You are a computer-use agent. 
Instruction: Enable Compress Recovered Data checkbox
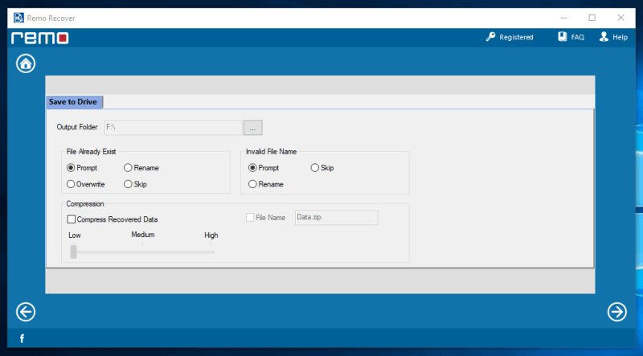[x=72, y=219]
